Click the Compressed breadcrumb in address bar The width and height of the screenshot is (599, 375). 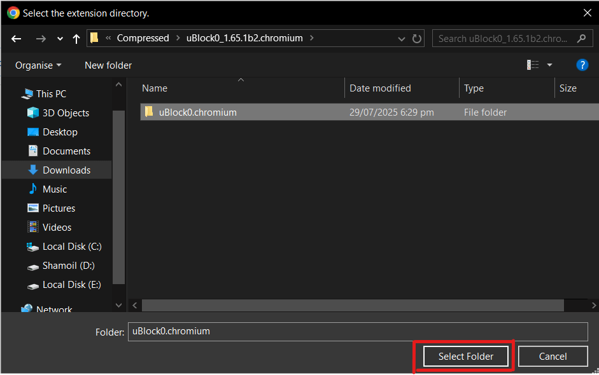coord(143,38)
